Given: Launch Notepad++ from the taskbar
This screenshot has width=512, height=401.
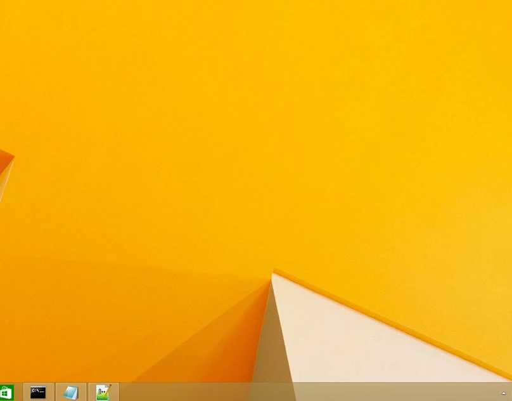Looking at the screenshot, I should (103, 392).
